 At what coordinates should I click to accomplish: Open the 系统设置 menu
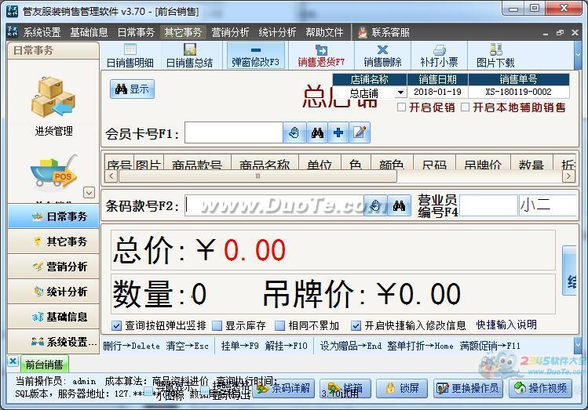click(x=41, y=32)
